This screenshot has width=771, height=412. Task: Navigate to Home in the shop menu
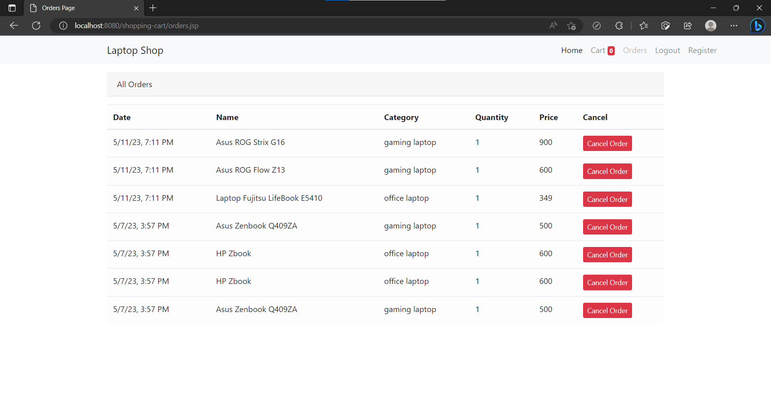point(572,50)
